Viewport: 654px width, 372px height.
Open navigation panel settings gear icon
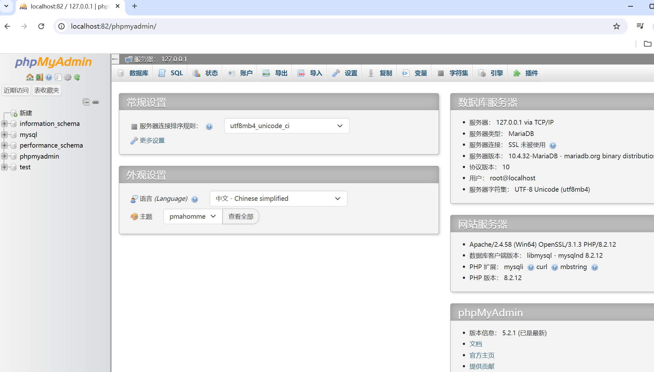[x=68, y=77]
